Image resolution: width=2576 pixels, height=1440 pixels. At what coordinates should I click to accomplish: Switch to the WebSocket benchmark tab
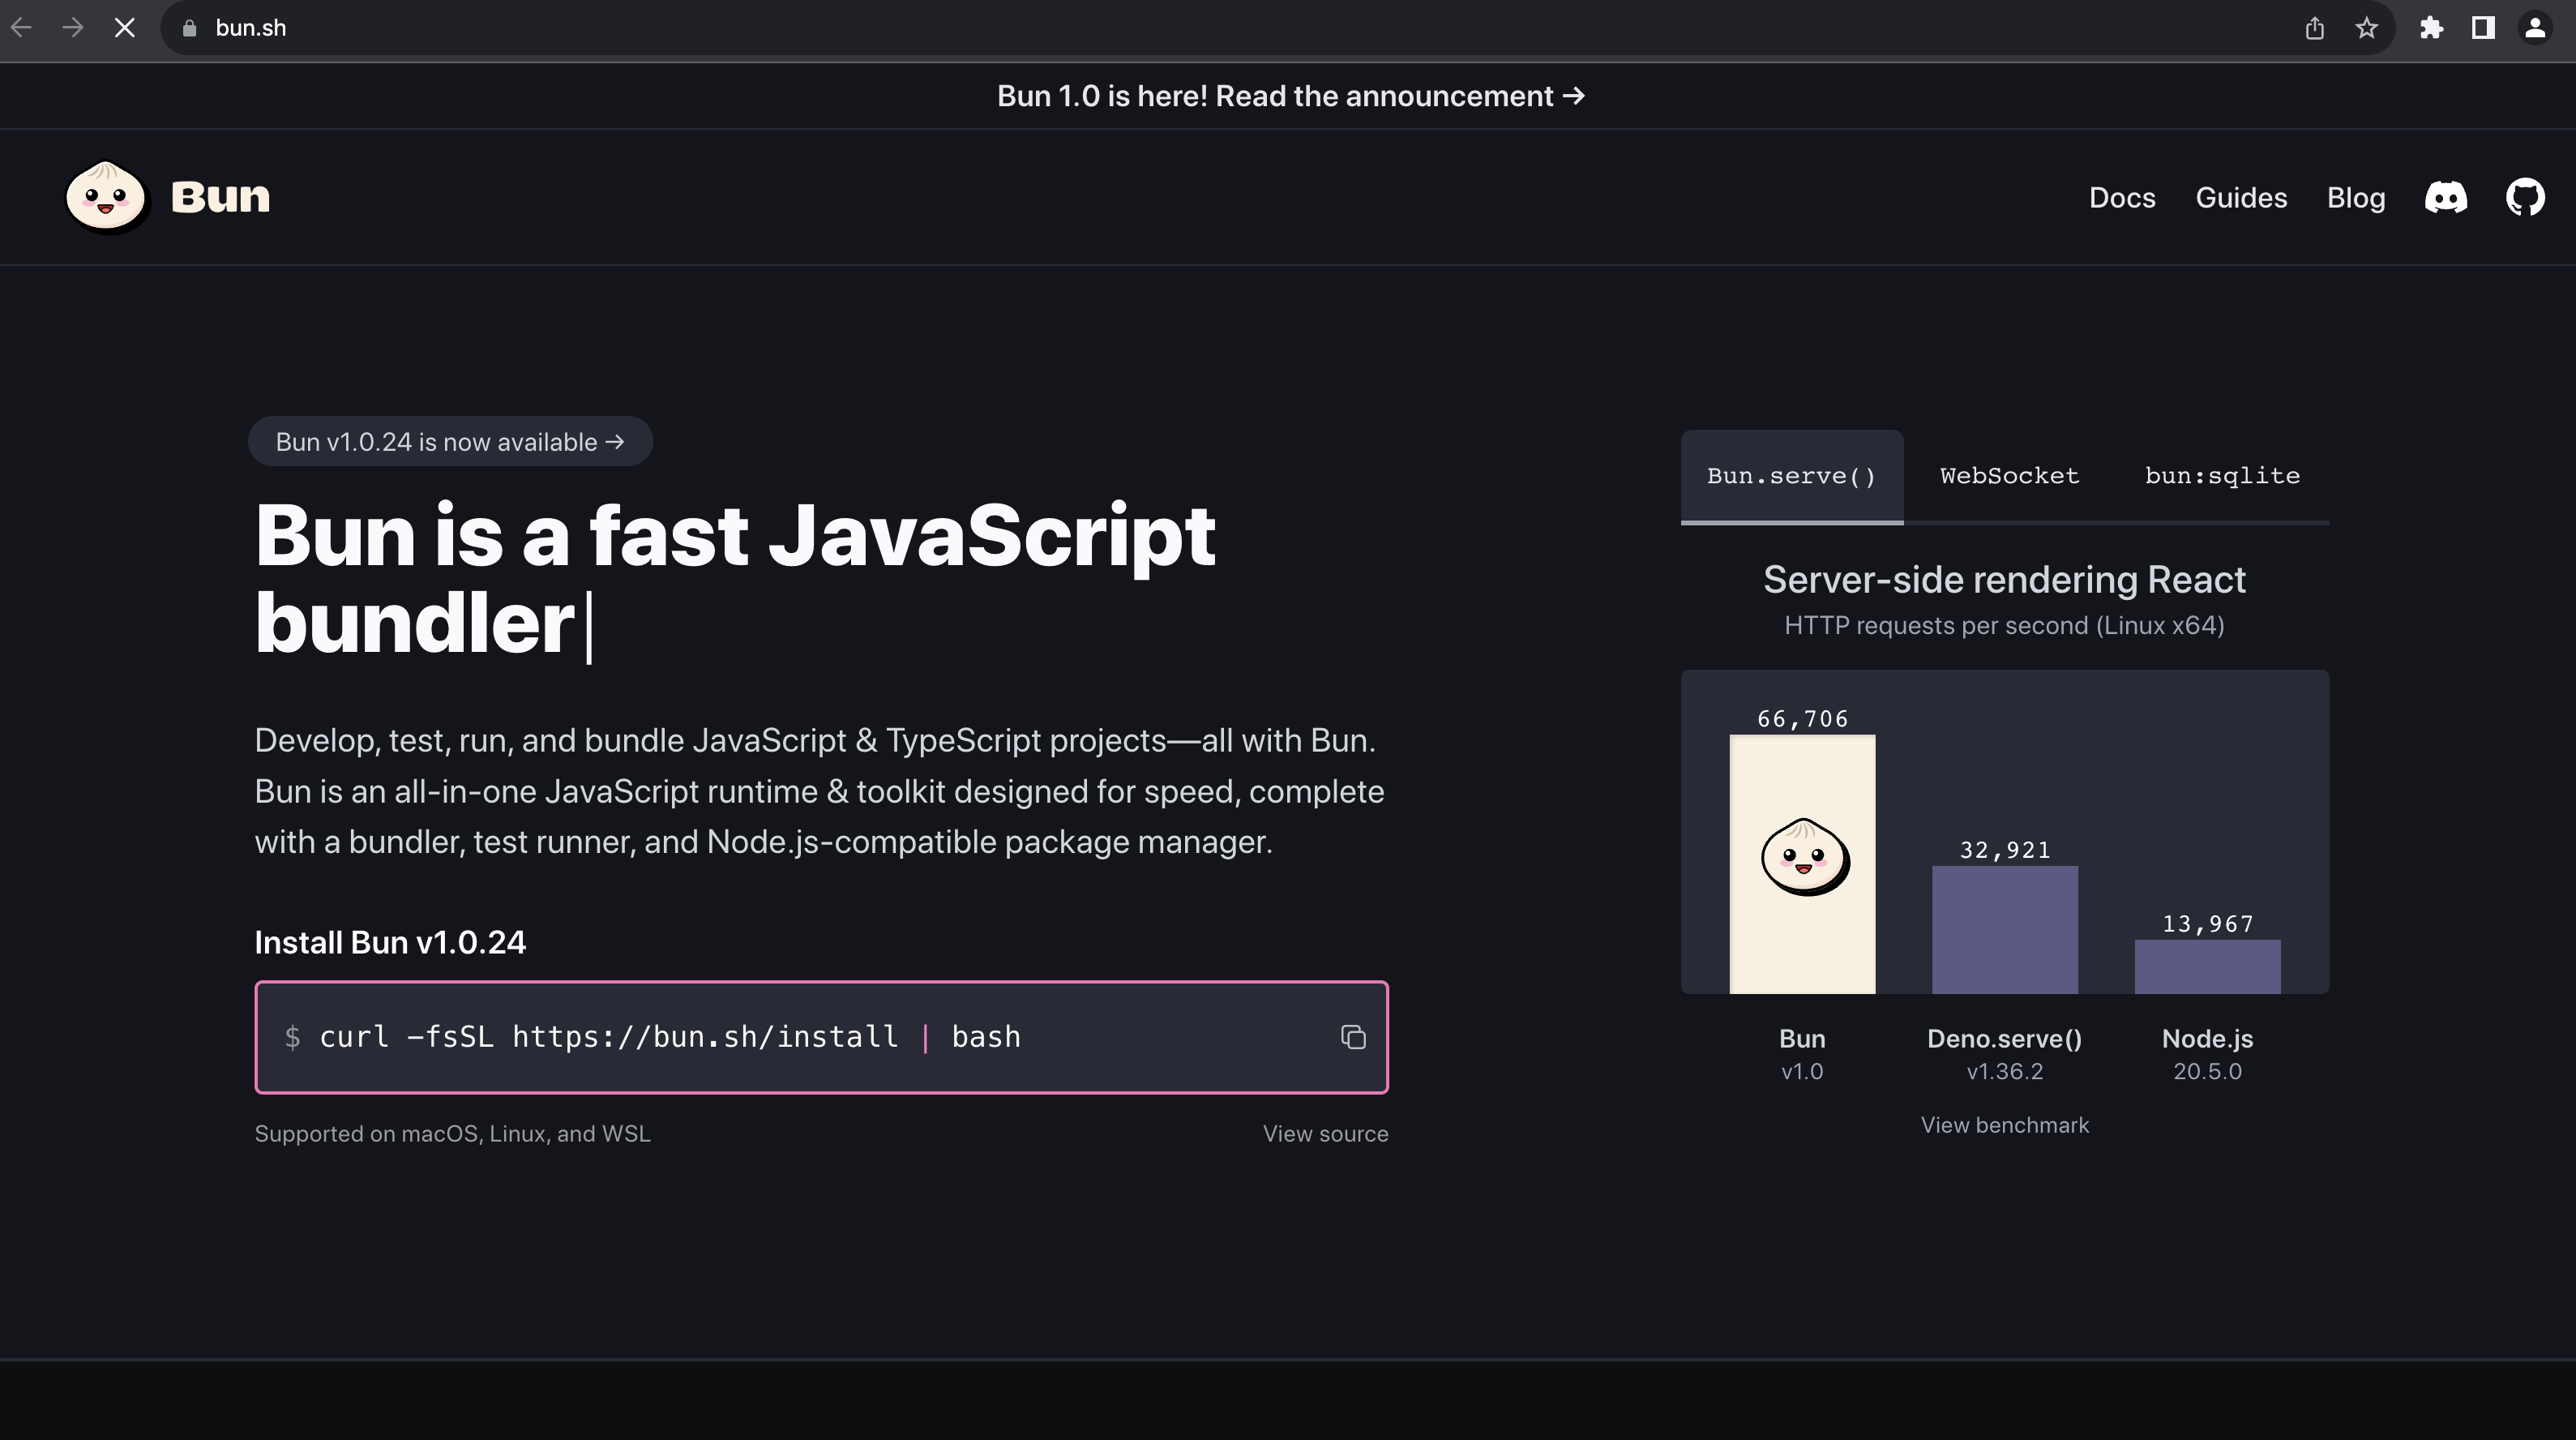tap(2010, 476)
